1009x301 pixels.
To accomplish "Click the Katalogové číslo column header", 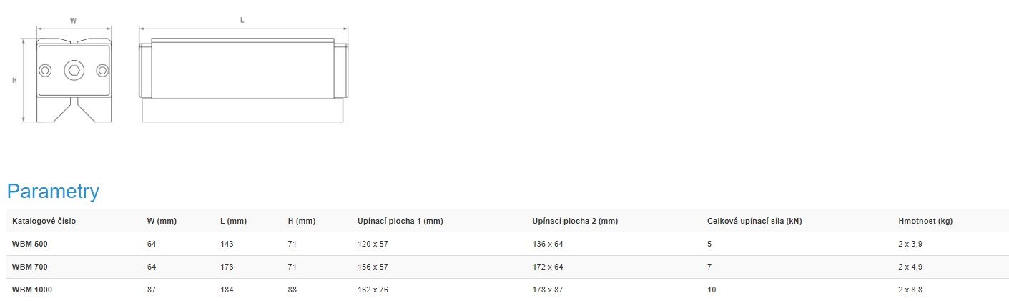I will tap(44, 222).
